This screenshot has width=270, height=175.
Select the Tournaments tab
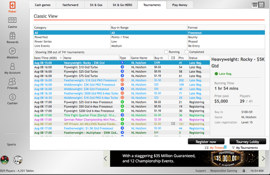[152, 5]
